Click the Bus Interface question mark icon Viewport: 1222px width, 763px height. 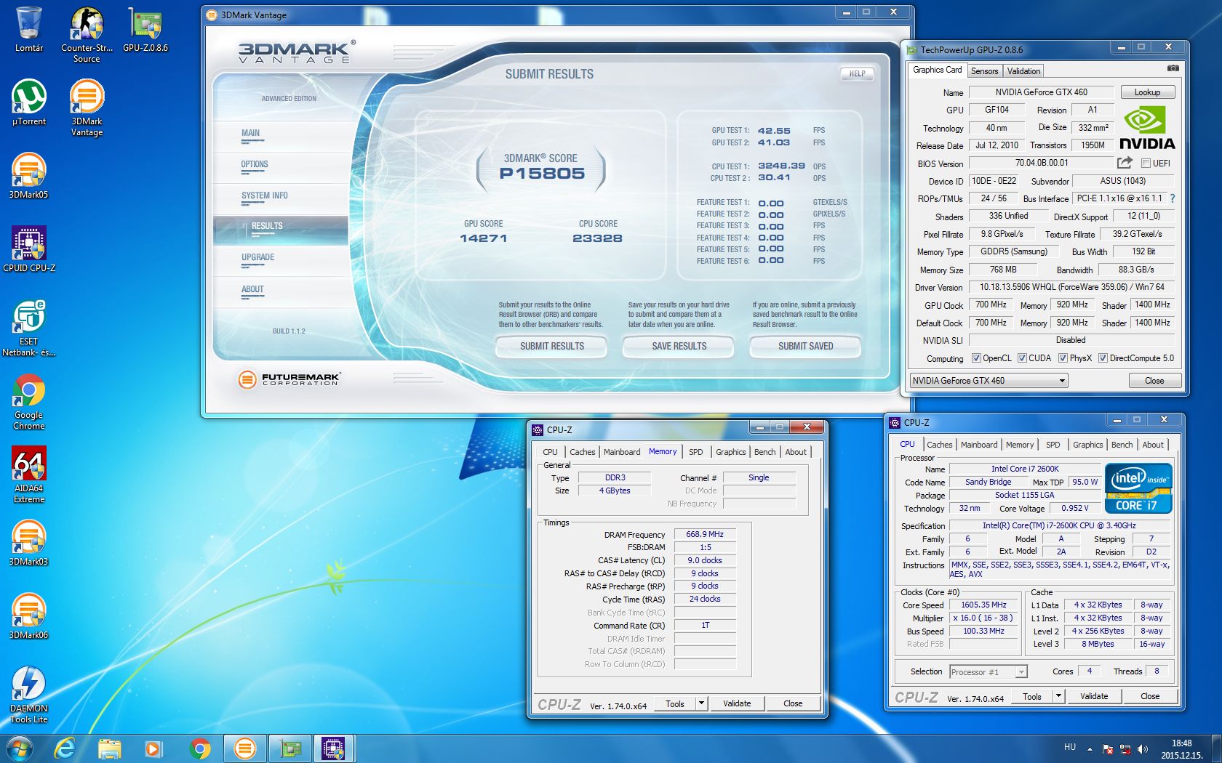pos(1172,198)
